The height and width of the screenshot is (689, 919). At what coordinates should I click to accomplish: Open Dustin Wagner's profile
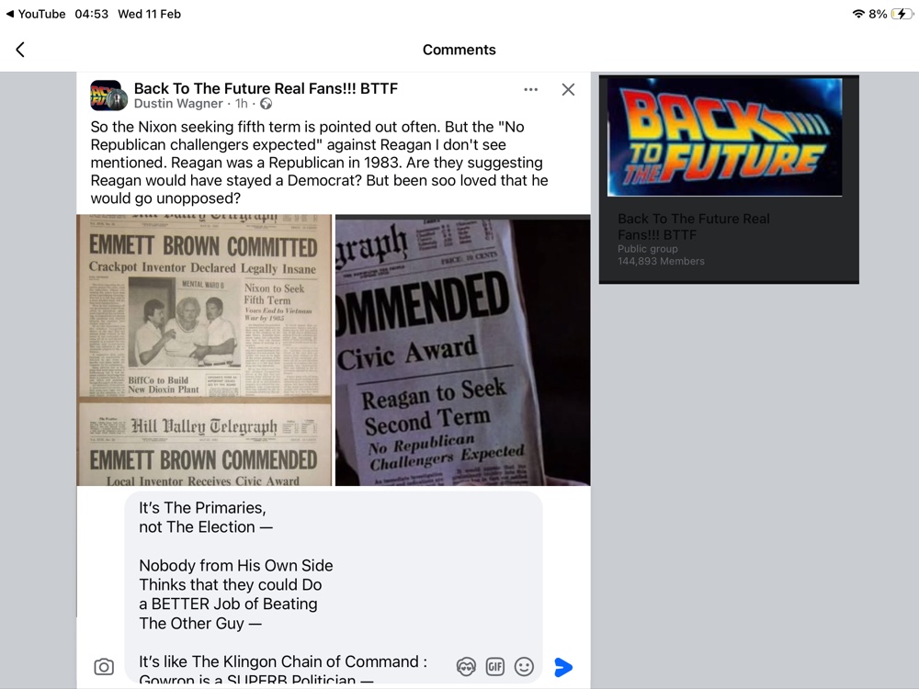click(178, 104)
